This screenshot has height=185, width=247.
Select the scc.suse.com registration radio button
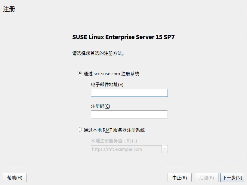(80, 73)
